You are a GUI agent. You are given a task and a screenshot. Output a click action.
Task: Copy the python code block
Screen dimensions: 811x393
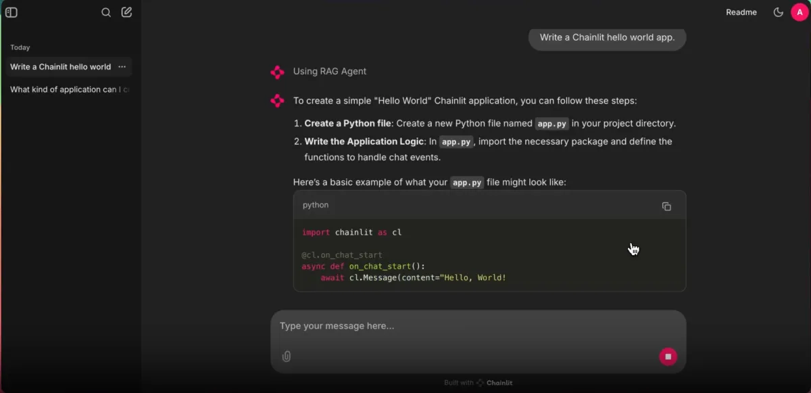666,206
